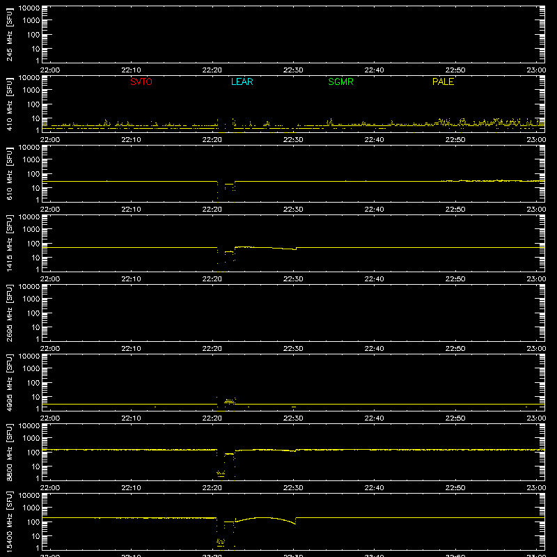Viewport: 557px width, 557px height.
Task: Click 23:00 tick under 245 MHz plot
Action: tap(536, 70)
